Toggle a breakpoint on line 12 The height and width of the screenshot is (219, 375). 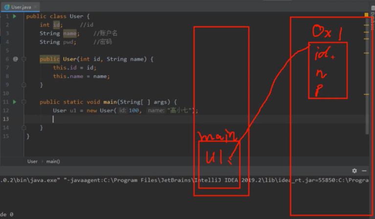7,110
